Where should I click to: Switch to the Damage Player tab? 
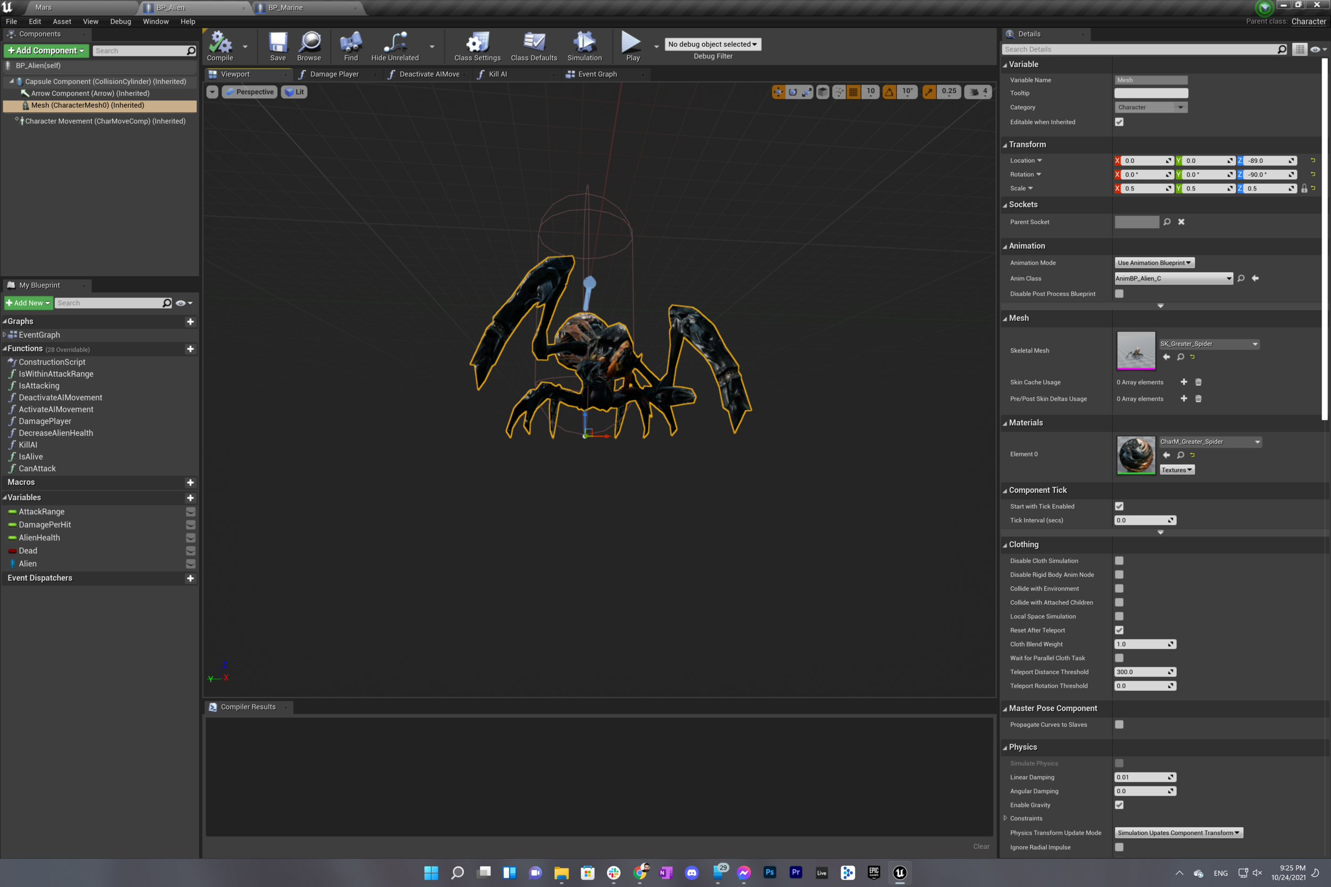coord(334,74)
